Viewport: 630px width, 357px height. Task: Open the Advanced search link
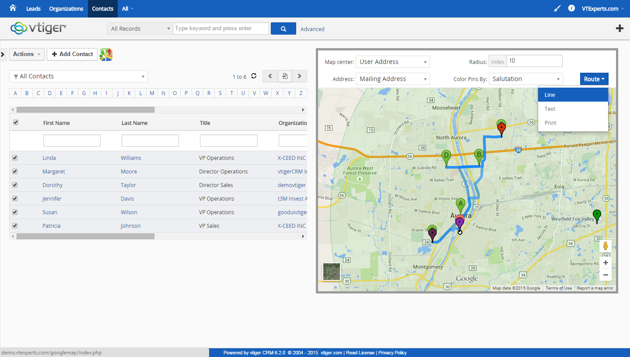click(x=312, y=29)
